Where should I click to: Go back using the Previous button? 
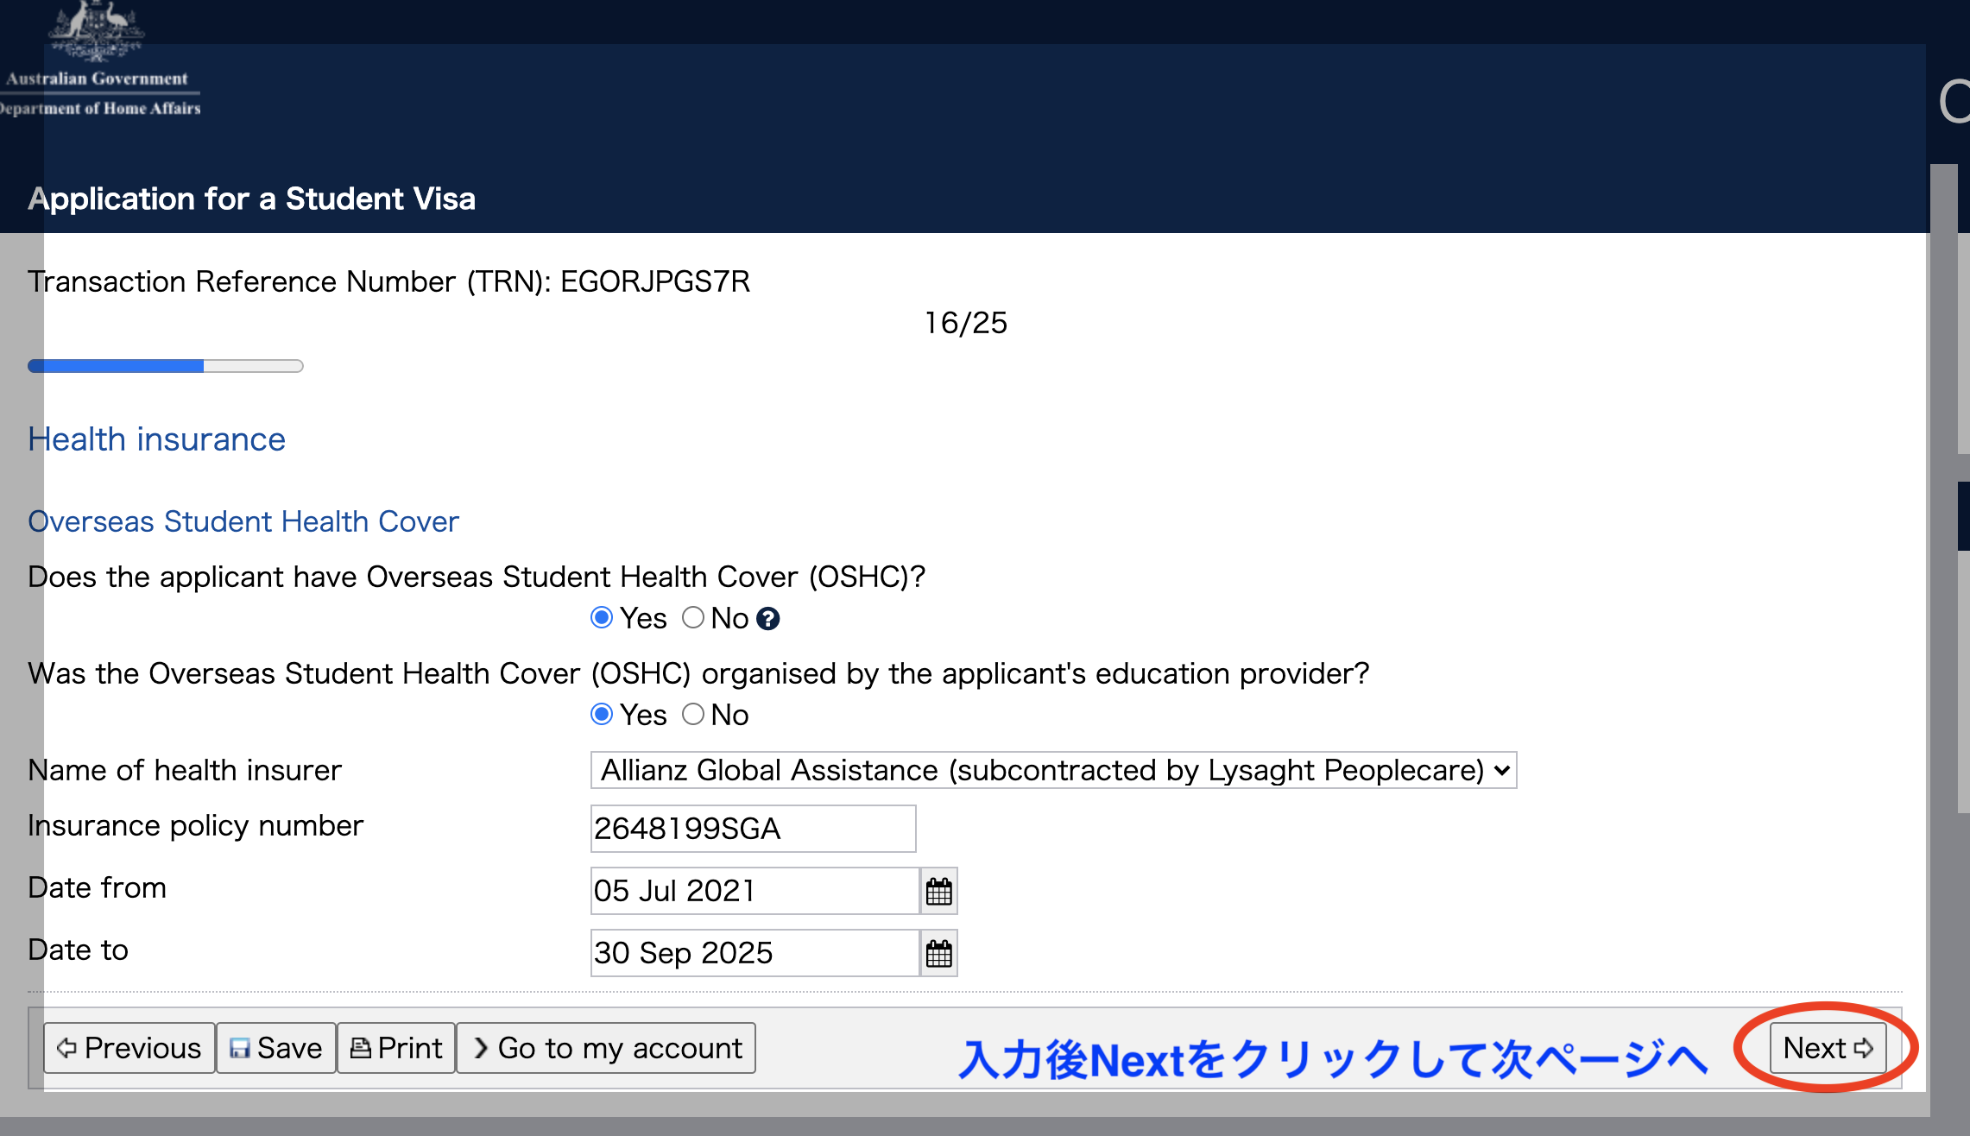click(x=129, y=1048)
